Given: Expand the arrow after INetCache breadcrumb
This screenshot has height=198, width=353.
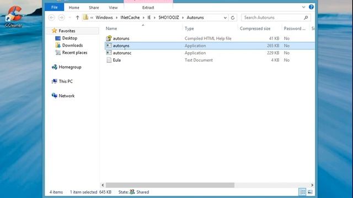Looking at the screenshot, I should click(143, 18).
